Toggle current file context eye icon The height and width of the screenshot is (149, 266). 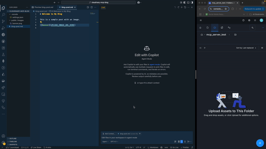tap(140, 134)
